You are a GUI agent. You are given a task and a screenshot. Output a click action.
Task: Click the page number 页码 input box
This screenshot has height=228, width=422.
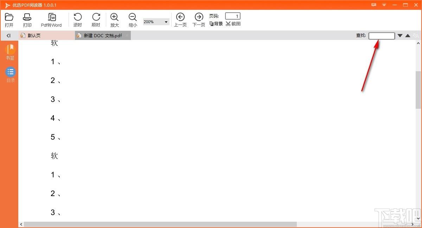[233, 16]
